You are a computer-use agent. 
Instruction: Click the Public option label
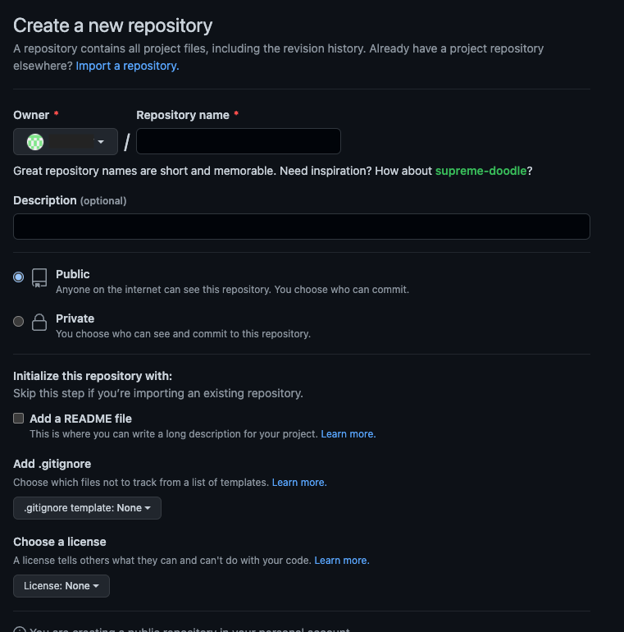73,274
